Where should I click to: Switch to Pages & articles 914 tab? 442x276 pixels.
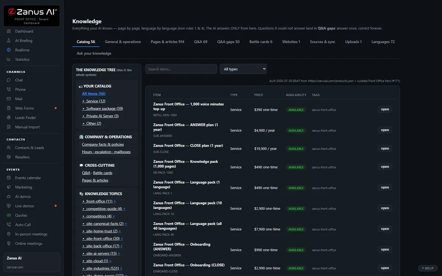[x=168, y=42]
